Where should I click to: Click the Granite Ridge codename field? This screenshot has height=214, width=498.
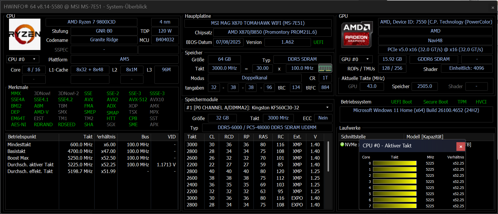click(104, 40)
